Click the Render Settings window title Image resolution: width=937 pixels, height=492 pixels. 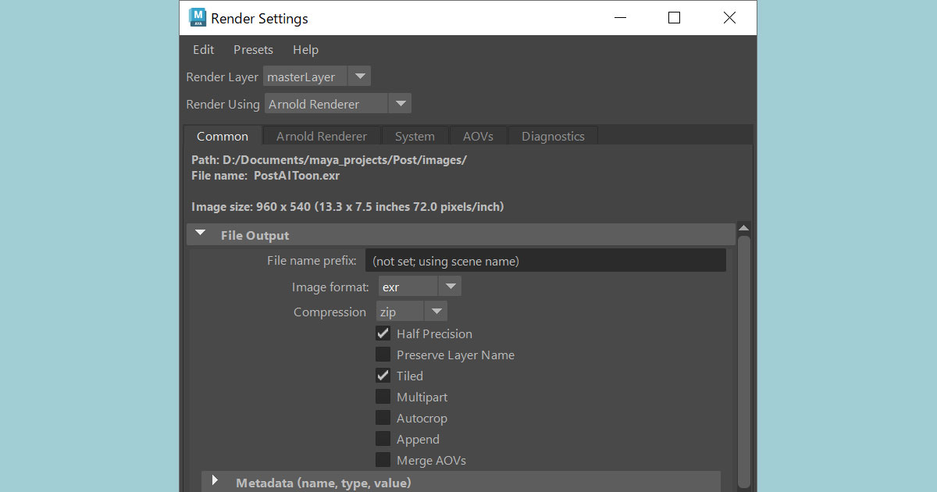point(259,18)
